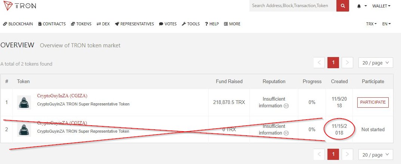The image size is (401, 164).
Task: Open the VOTES menu
Action: tap(168, 24)
